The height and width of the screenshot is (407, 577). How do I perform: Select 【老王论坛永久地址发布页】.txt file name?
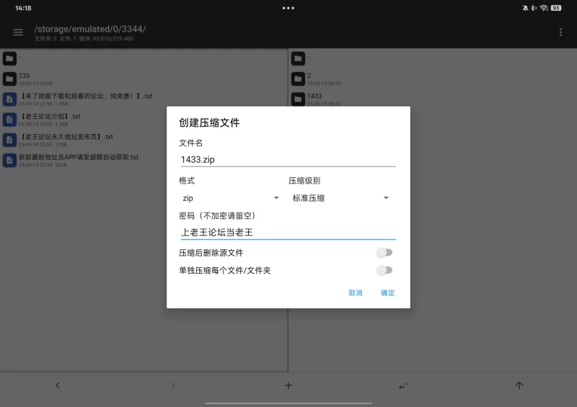coord(66,137)
